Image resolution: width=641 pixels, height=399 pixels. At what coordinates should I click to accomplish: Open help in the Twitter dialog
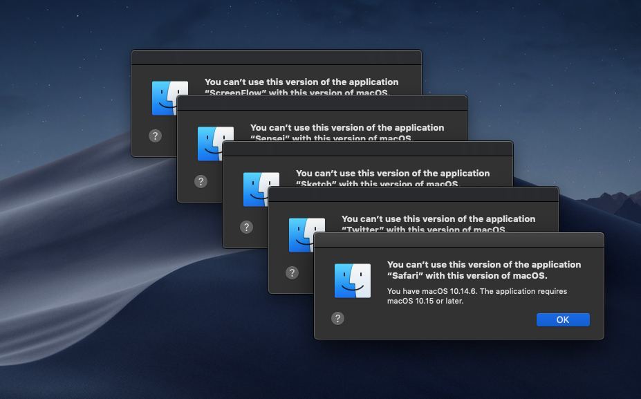292,272
